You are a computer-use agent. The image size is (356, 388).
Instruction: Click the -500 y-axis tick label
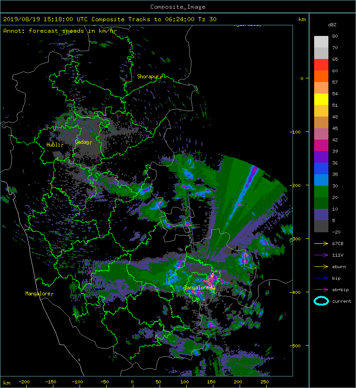295,346
